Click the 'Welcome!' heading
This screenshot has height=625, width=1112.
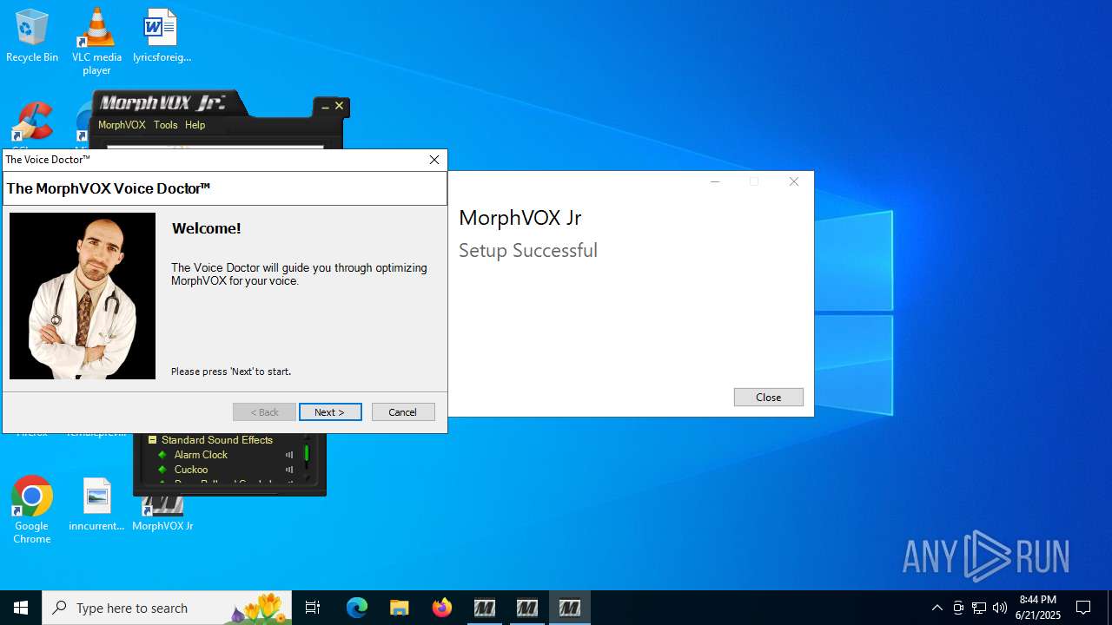207,228
